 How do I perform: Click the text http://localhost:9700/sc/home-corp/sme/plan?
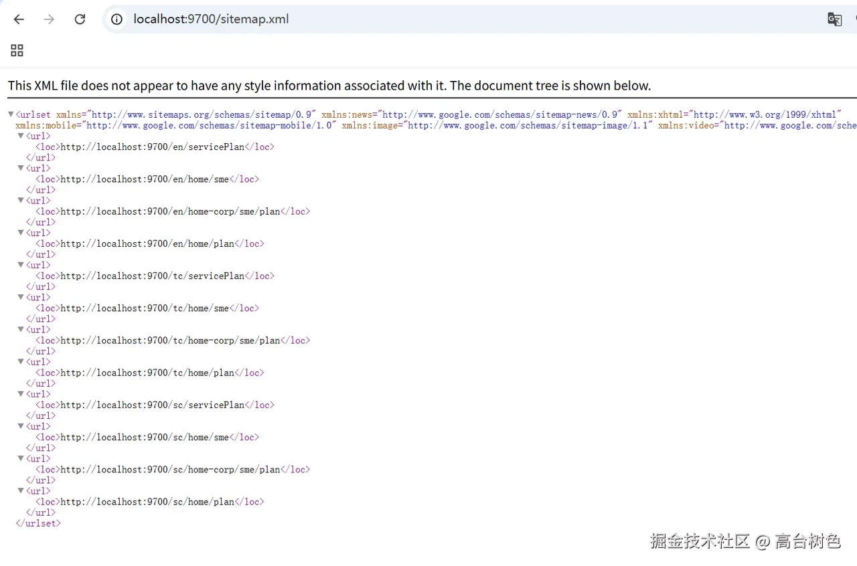point(171,470)
